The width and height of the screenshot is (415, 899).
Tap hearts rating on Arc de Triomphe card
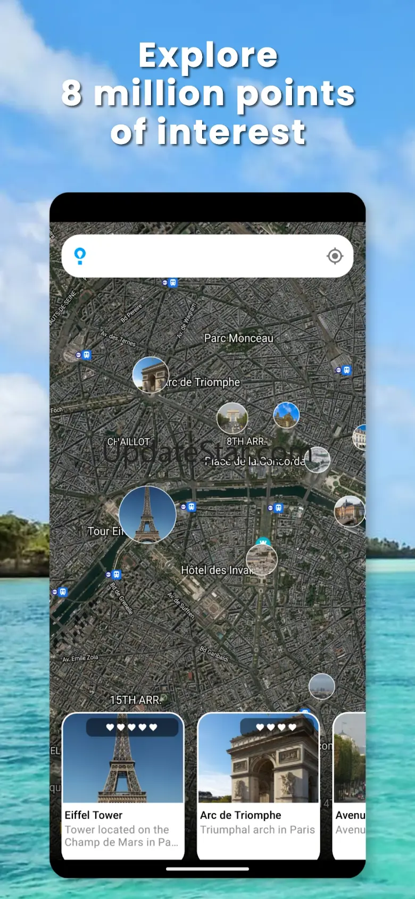tap(277, 727)
